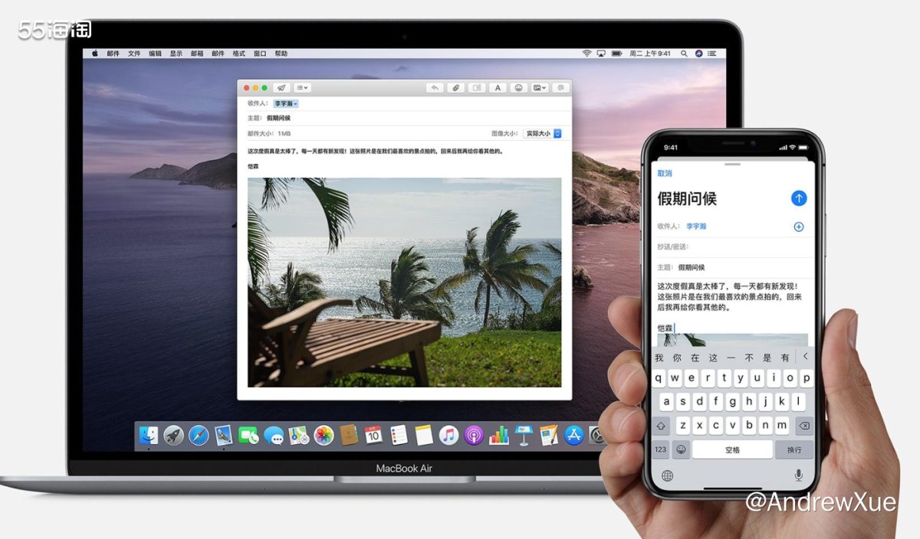Screen dimensions: 920x539
Task: Tap the dictation microphone on iPhone
Action: (799, 475)
